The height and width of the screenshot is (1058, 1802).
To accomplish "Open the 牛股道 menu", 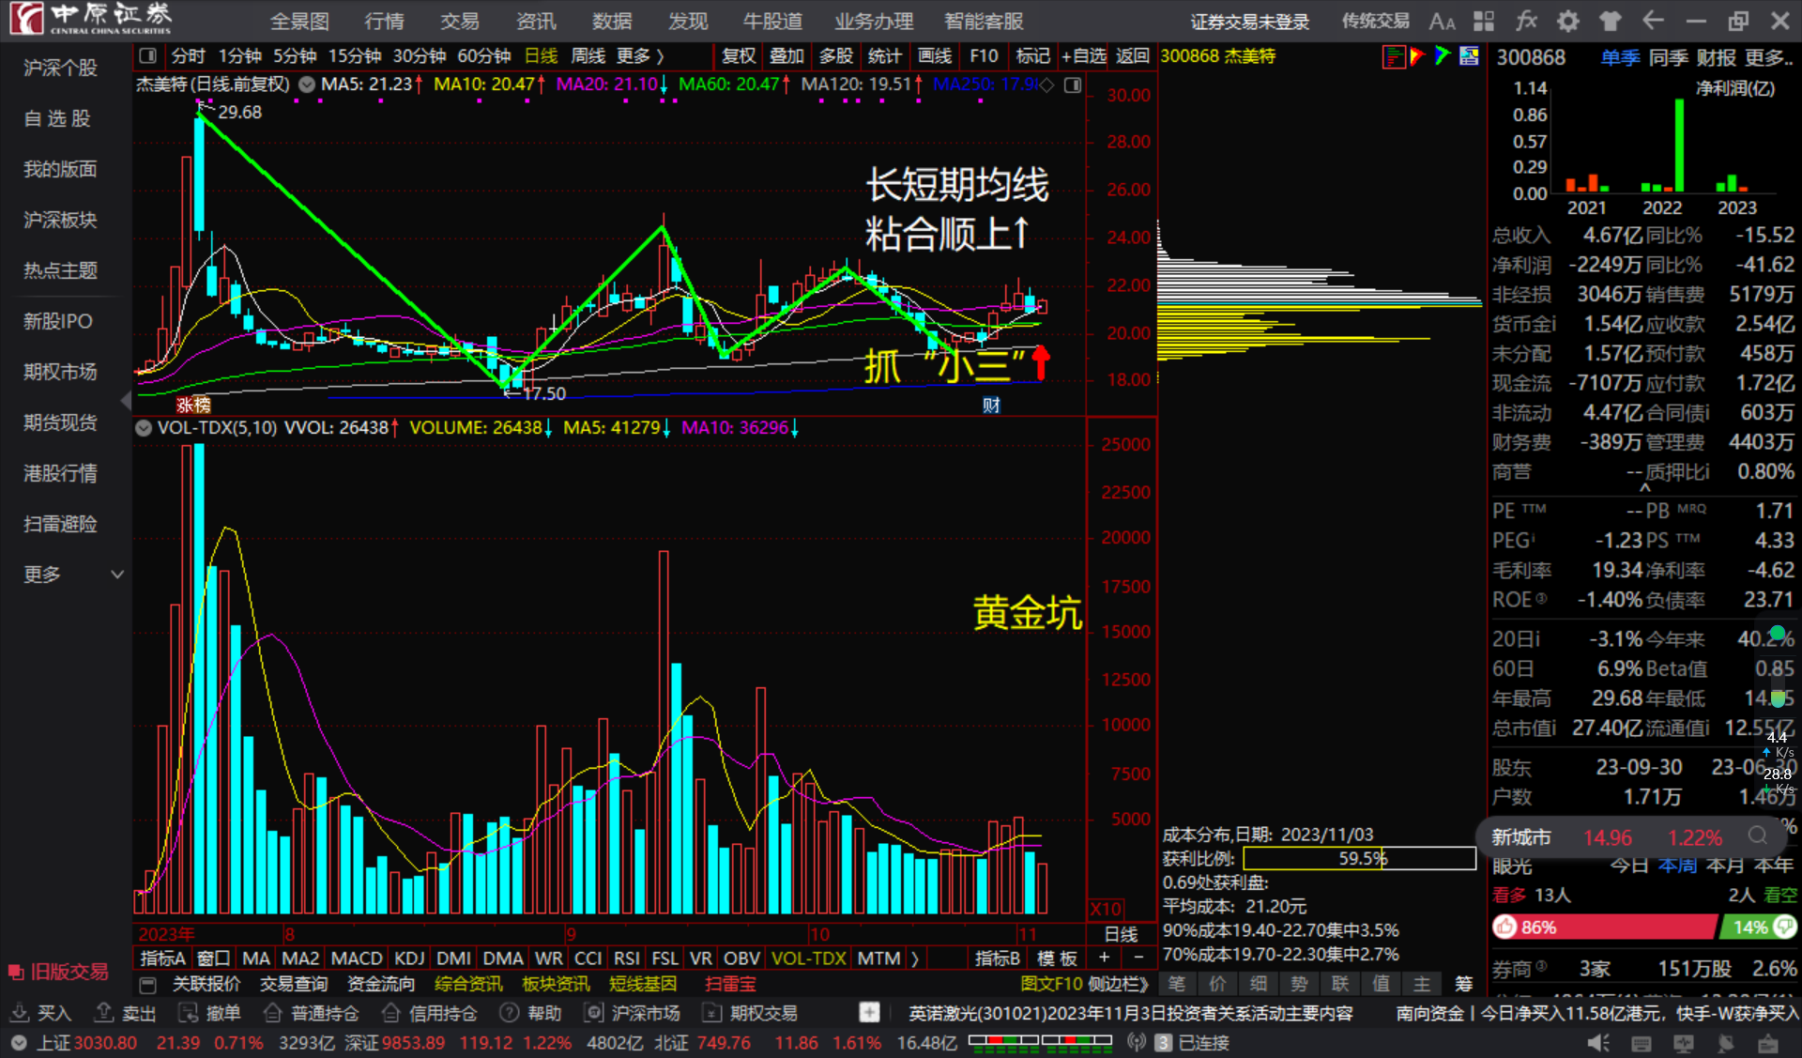I will pyautogui.click(x=771, y=21).
